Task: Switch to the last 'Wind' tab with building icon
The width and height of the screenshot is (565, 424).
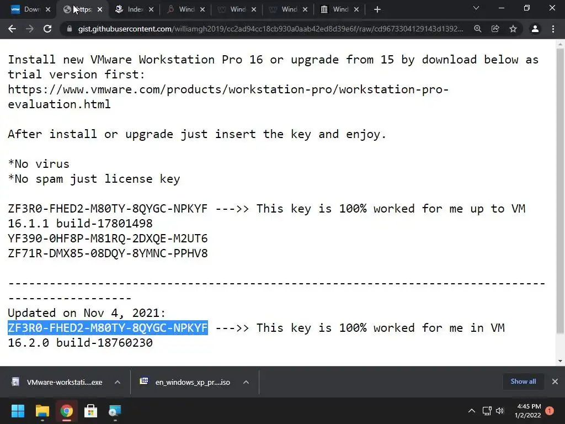Action: (339, 9)
